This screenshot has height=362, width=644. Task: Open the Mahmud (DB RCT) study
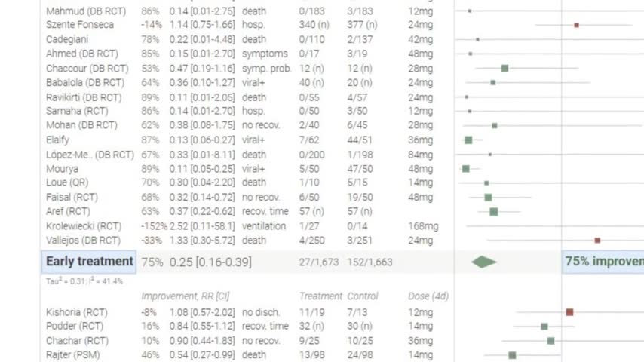pos(86,11)
